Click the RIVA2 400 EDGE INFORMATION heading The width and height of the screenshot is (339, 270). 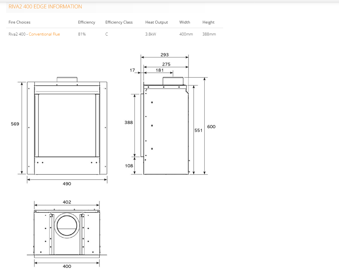[x=45, y=6]
